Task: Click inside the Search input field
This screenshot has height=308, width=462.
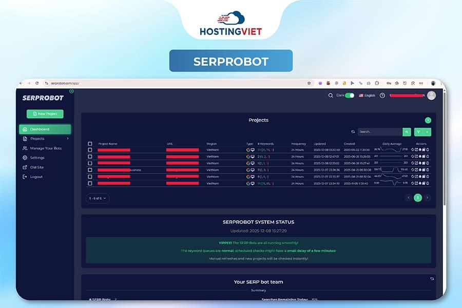Action: point(380,132)
